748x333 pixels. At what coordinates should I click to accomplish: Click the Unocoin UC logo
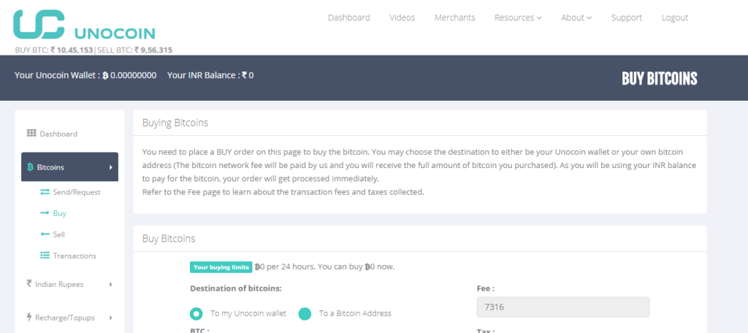[39, 24]
